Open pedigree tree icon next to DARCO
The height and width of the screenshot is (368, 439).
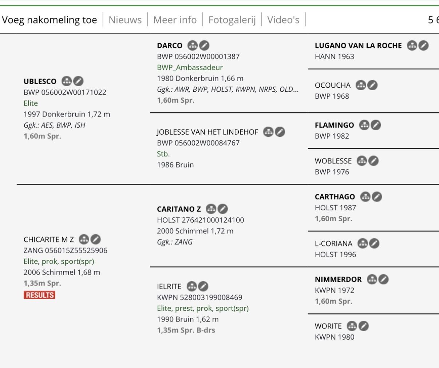(x=193, y=45)
